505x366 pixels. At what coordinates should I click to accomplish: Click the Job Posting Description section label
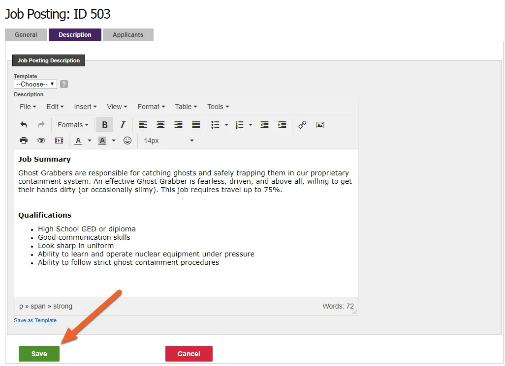[x=49, y=60]
